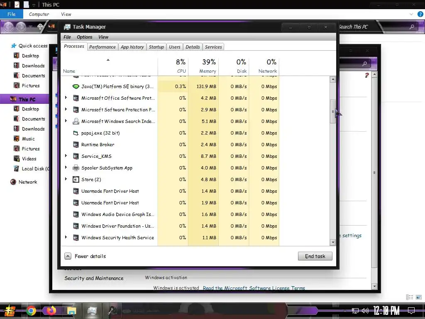Open the File menu in Task Manager
425x319 pixels.
pos(67,37)
